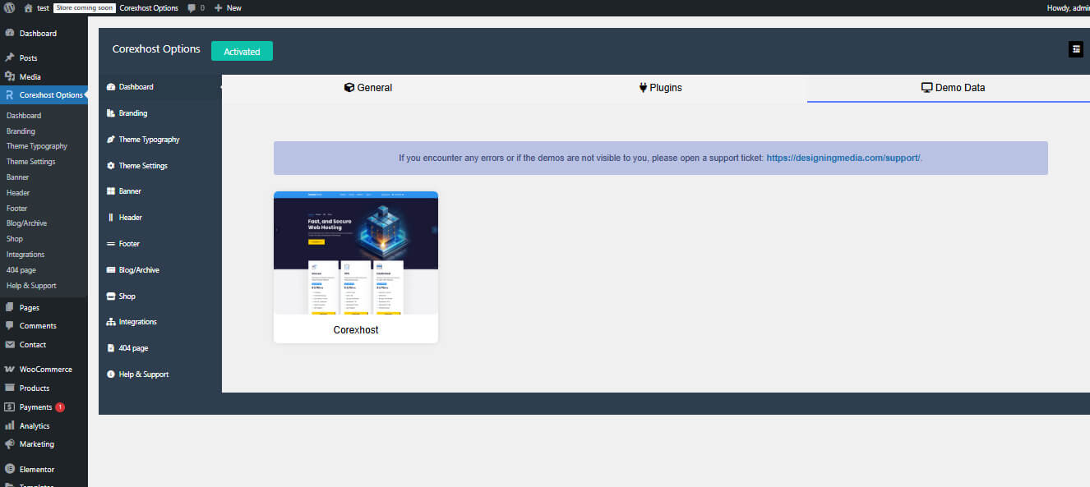Open Branding in WP submenu

click(x=21, y=131)
